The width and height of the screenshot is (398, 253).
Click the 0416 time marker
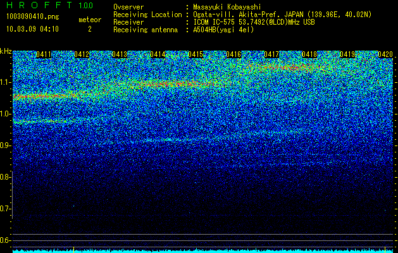[233, 54]
